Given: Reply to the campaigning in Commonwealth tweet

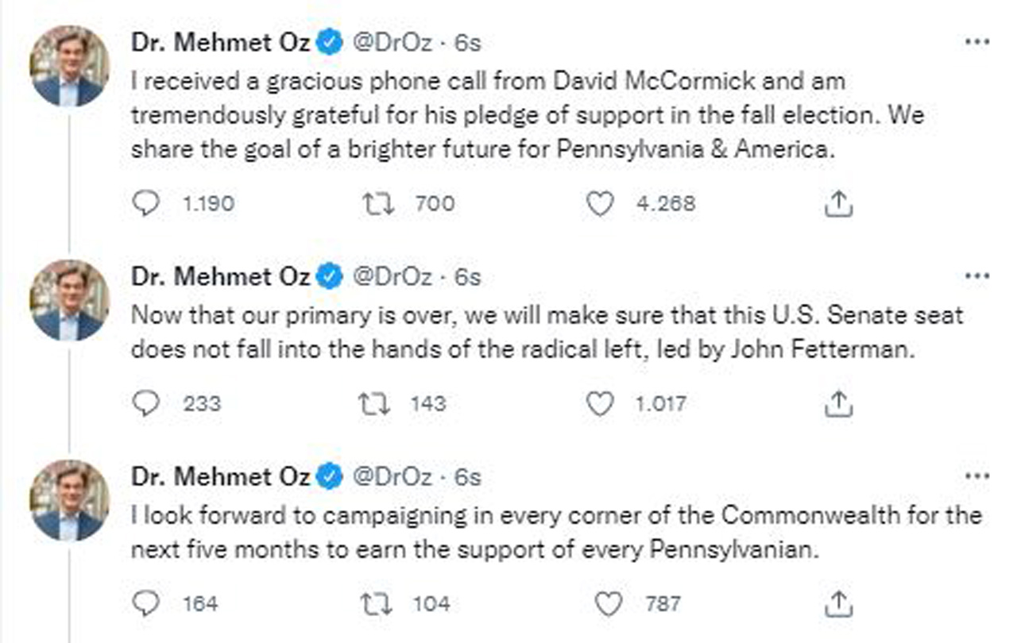Looking at the screenshot, I should (145, 605).
